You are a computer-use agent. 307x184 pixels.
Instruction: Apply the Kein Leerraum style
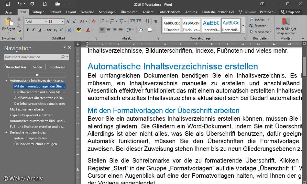[191, 25]
